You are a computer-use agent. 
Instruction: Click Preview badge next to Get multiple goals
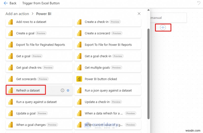click(116, 68)
